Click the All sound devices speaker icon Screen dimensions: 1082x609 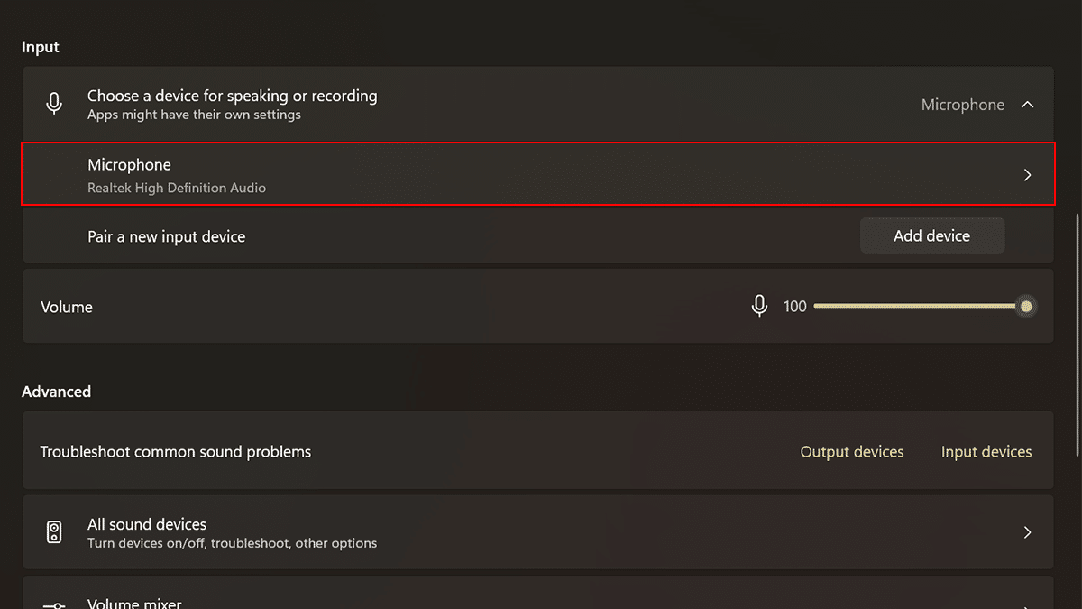(54, 532)
